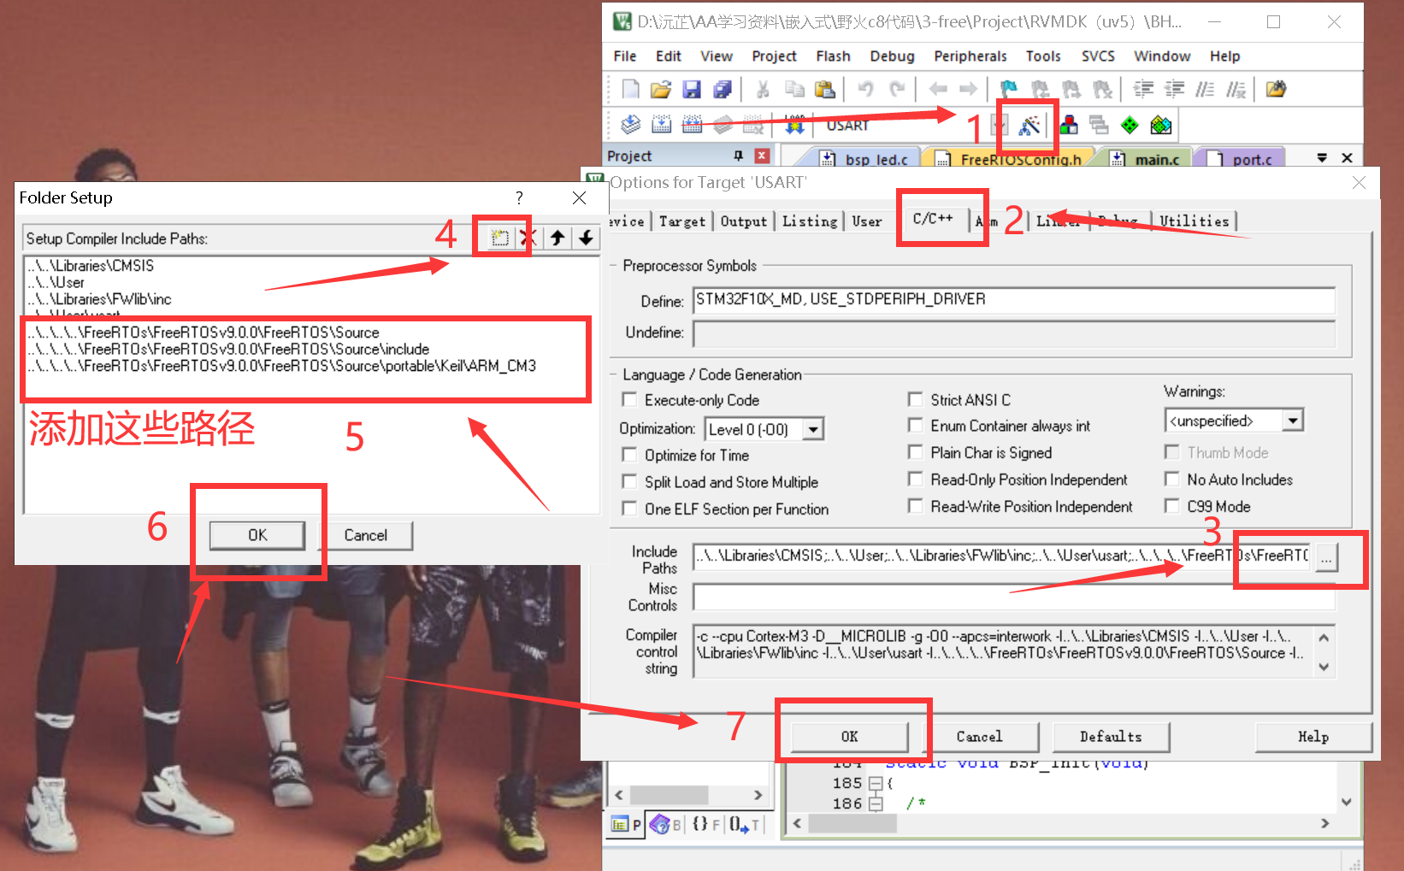Click the Undo arrow icon
Image resolution: width=1404 pixels, height=871 pixels.
[x=865, y=89]
